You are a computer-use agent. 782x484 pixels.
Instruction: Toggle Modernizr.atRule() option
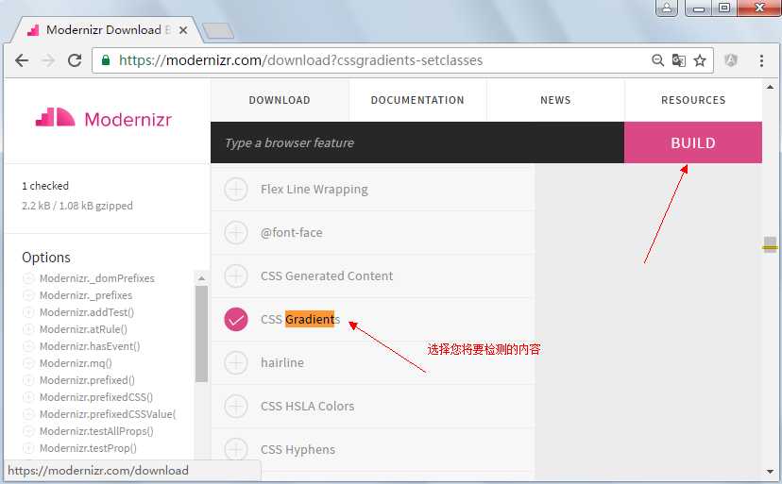(28, 329)
